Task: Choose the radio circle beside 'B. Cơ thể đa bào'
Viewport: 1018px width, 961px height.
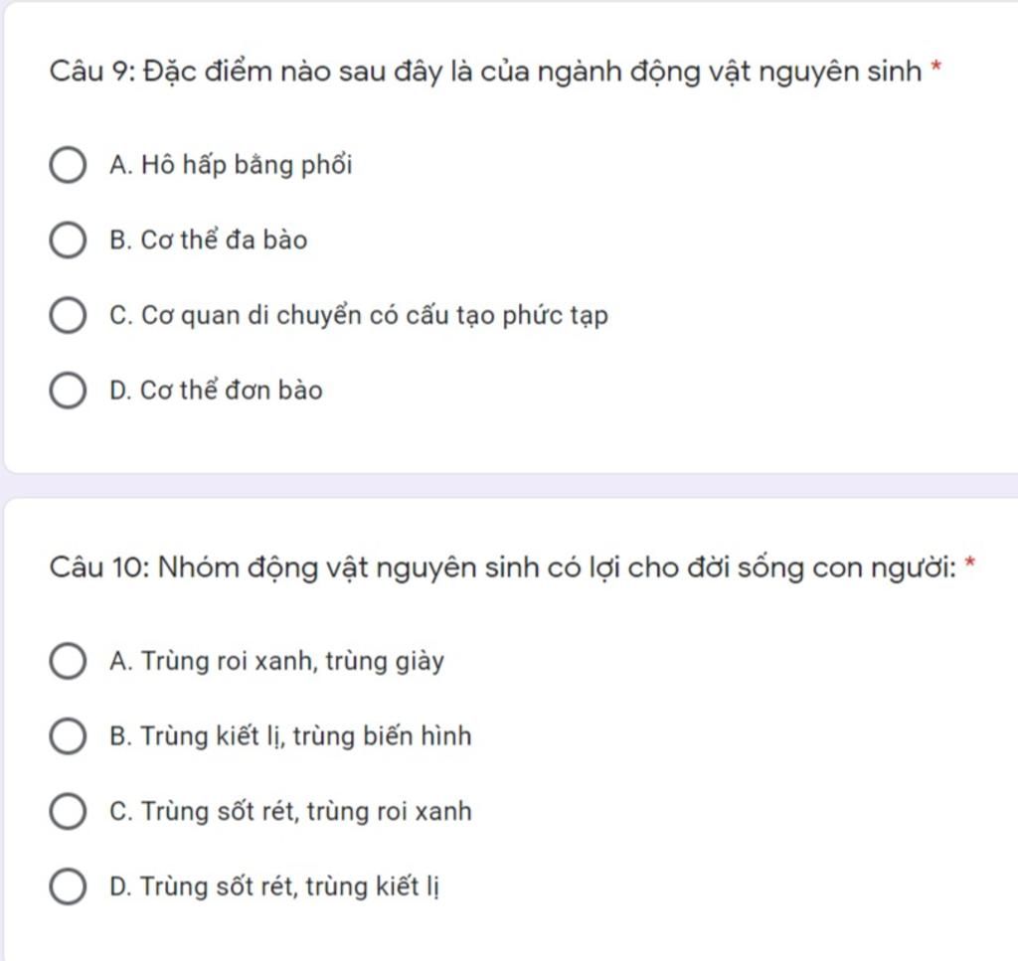Action: [x=68, y=240]
